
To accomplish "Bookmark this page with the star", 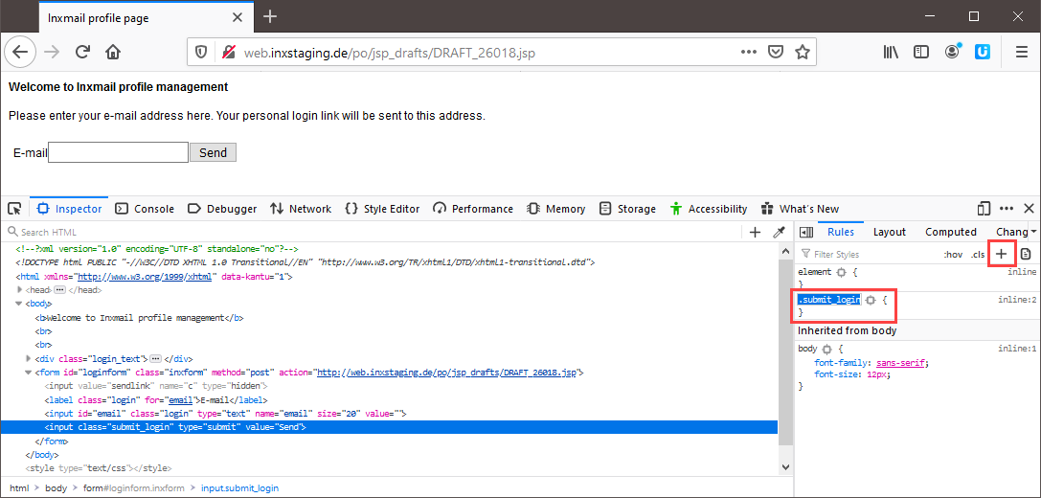I will click(x=803, y=52).
